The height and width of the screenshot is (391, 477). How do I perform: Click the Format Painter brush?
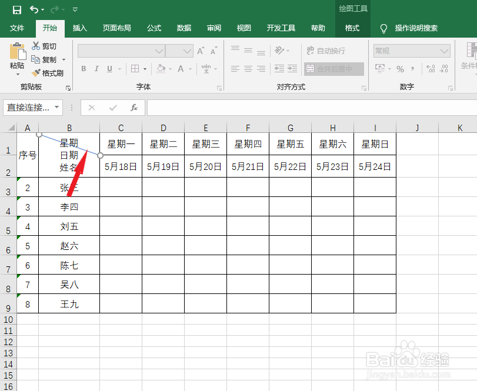point(48,73)
